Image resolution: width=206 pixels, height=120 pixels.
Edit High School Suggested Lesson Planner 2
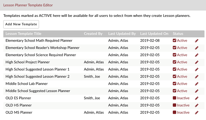197,77
